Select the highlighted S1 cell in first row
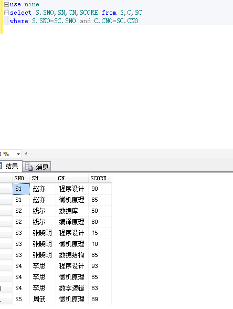 pos(21,189)
